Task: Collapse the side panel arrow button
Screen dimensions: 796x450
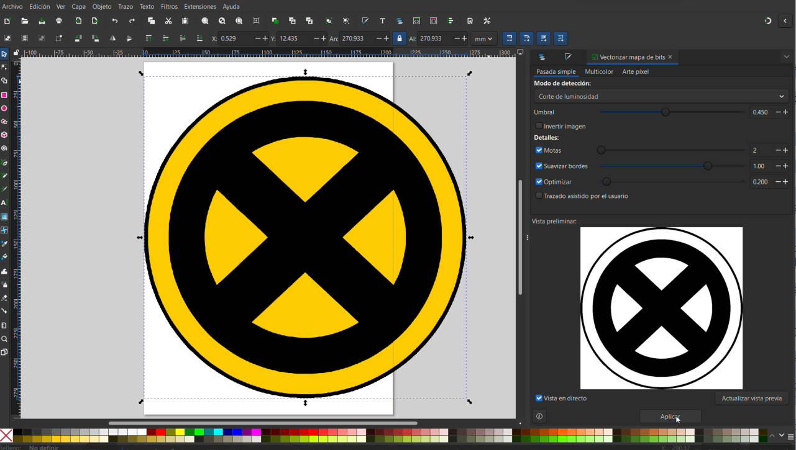Action: point(785,21)
